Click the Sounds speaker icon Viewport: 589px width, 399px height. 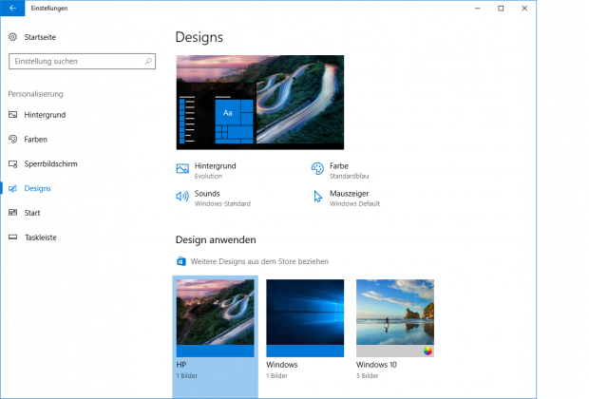click(182, 196)
